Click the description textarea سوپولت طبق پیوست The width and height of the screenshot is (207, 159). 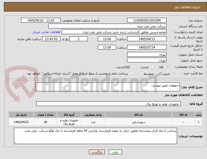click(108, 87)
